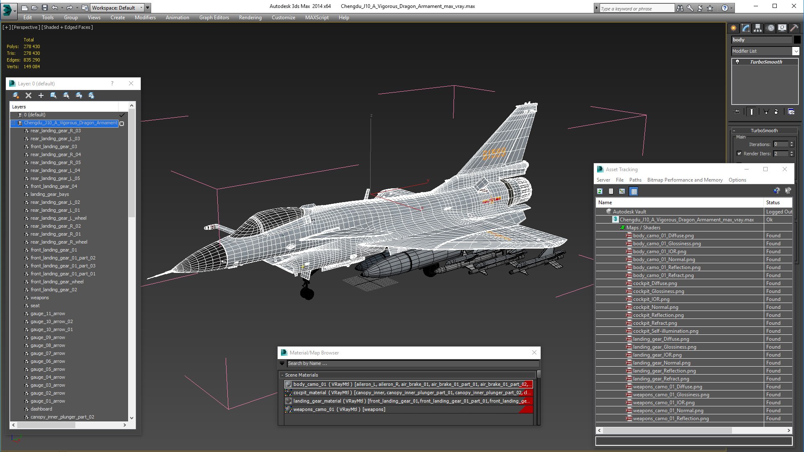Open the Edit menu
Viewport: 804px width, 452px height.
28,18
